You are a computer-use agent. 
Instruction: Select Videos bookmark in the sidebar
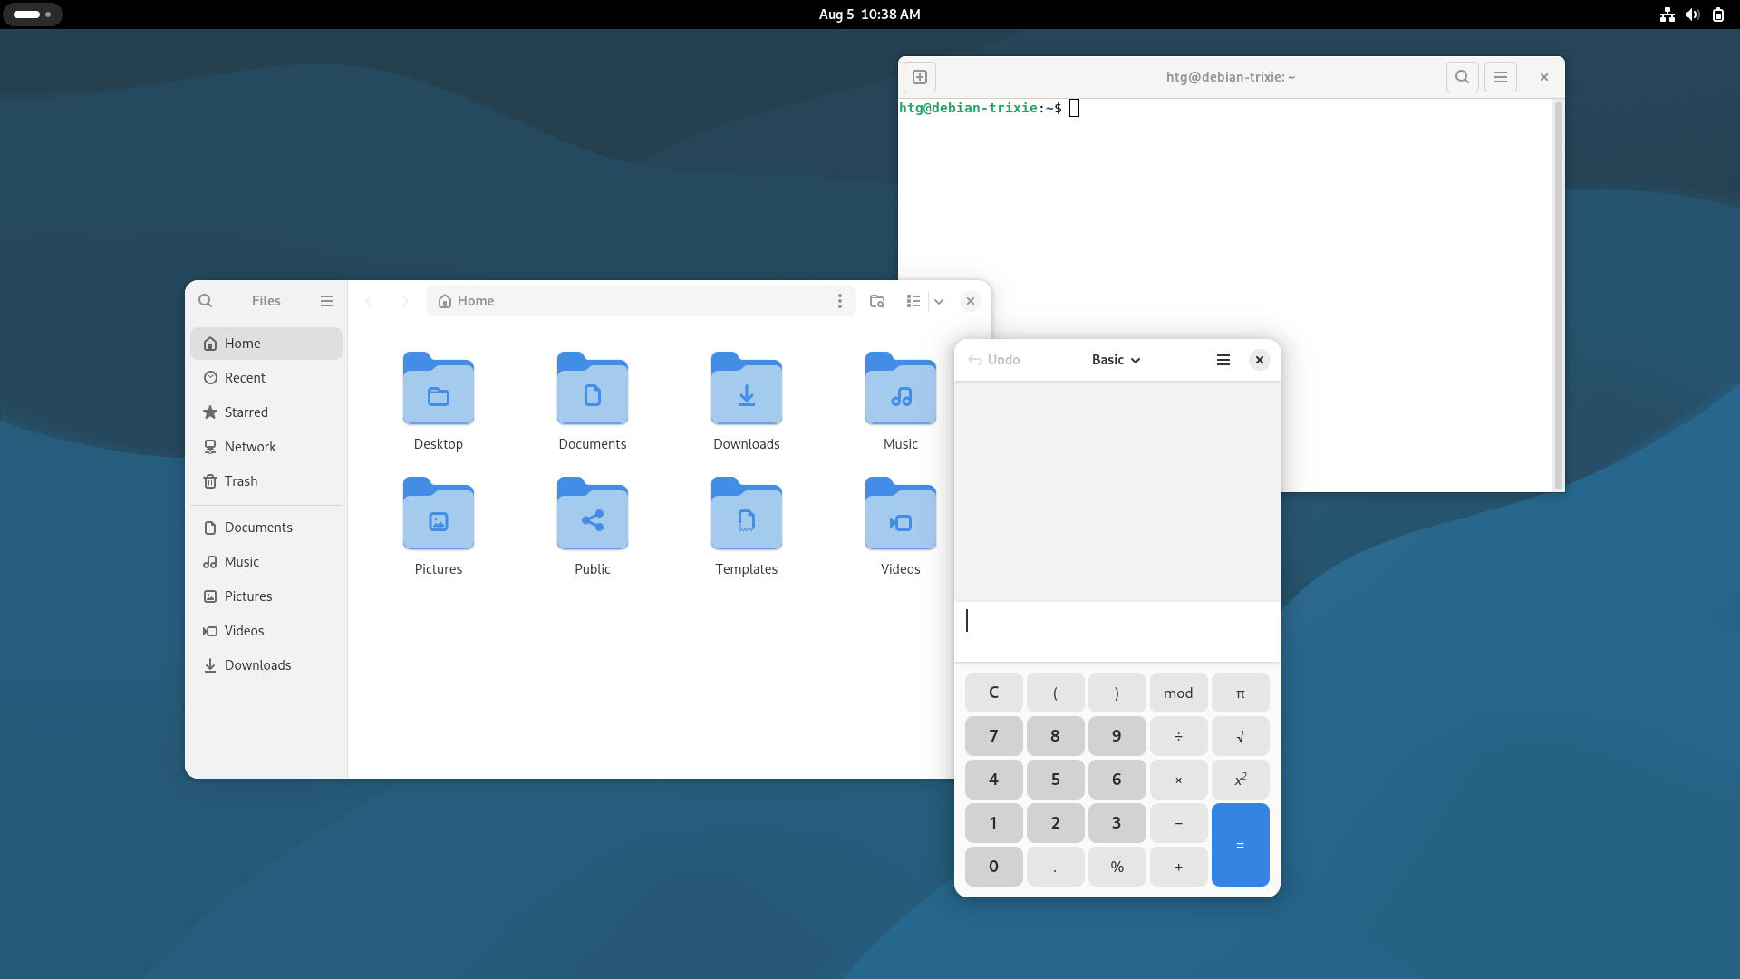[266, 631]
